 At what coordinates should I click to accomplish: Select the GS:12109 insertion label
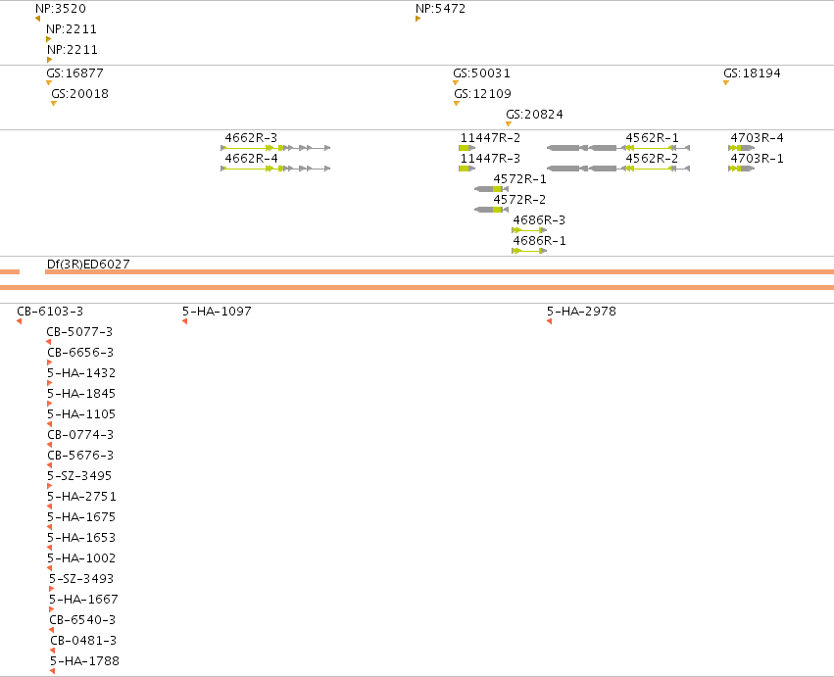click(x=482, y=94)
